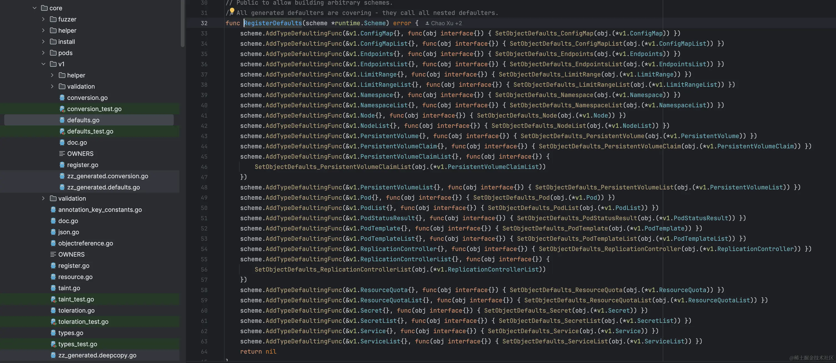Select types_test.go in project tree
This screenshot has width=836, height=363.
point(78,344)
